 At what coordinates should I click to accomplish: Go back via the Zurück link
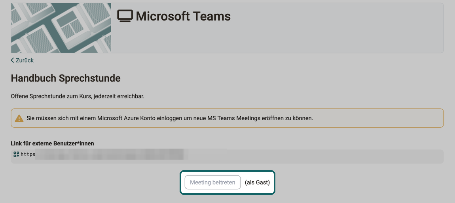(x=22, y=60)
